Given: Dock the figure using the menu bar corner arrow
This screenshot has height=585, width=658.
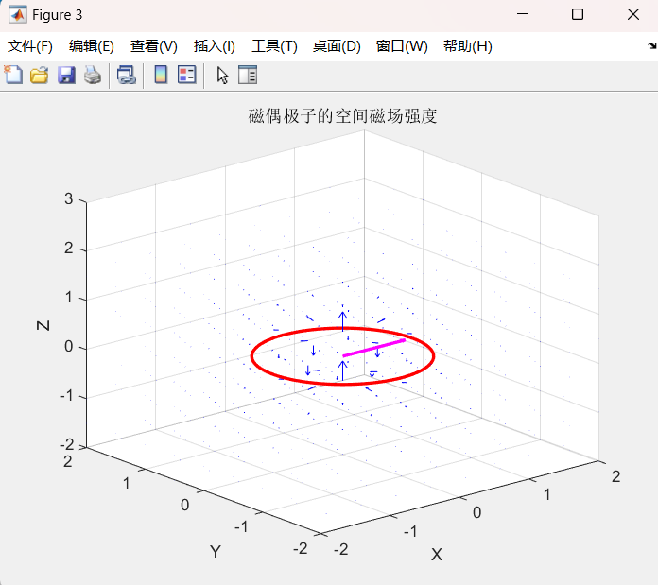Looking at the screenshot, I should tap(652, 45).
